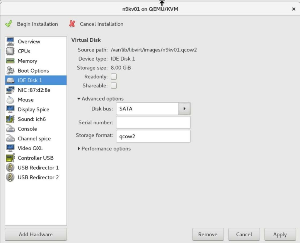Select the USB Redirector 2 icon
Viewport: 300px width, 243px height.
pos(10,177)
